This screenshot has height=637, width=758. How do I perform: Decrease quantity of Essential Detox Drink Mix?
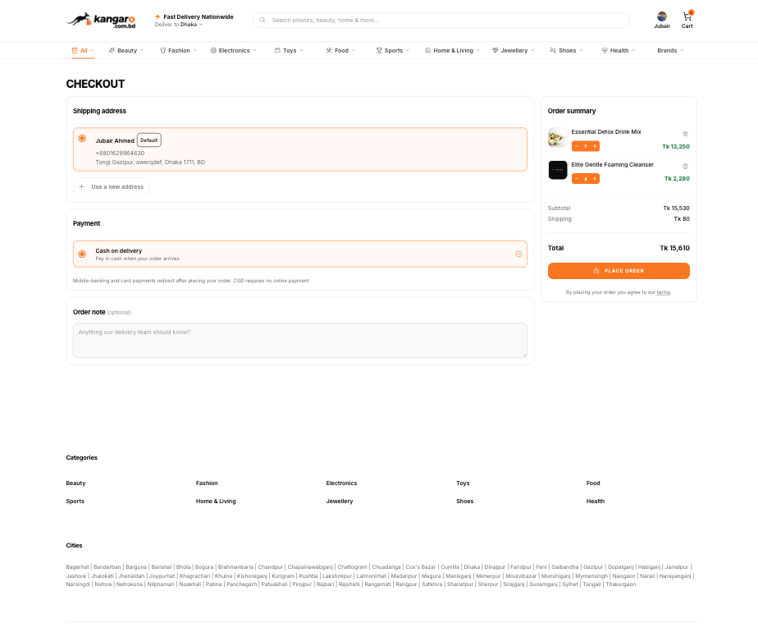point(577,146)
